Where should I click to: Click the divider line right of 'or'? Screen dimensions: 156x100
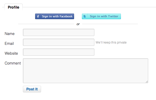110,24
